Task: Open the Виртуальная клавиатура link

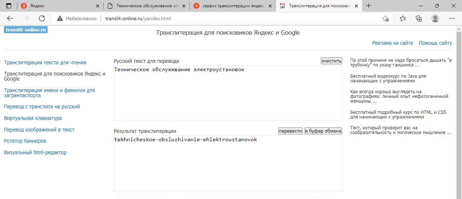Action: [x=33, y=118]
